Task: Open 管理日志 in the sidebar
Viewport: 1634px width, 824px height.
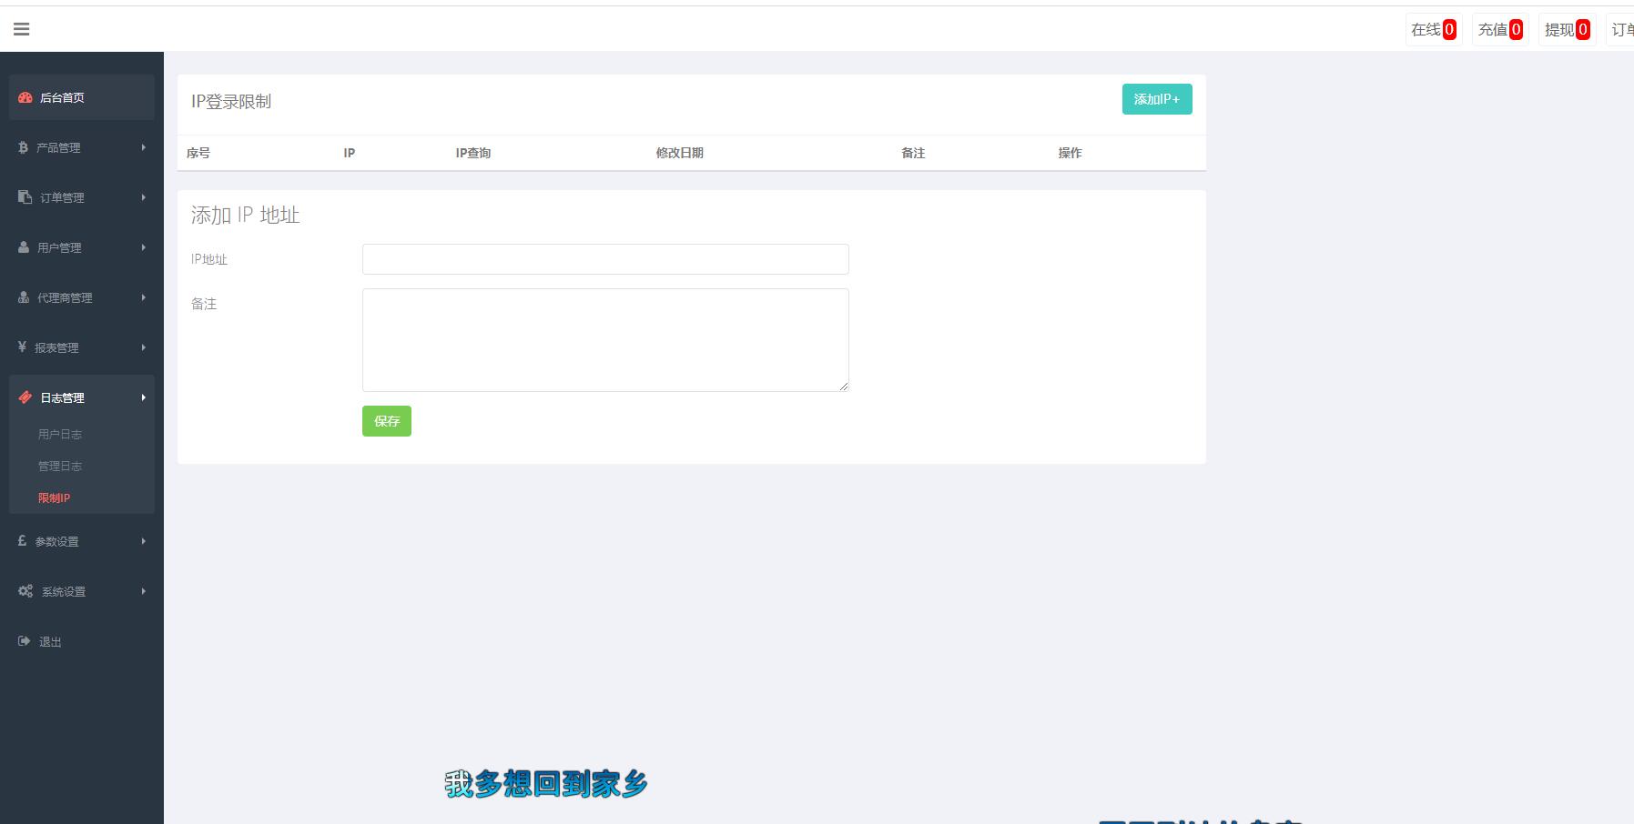Action: [60, 467]
